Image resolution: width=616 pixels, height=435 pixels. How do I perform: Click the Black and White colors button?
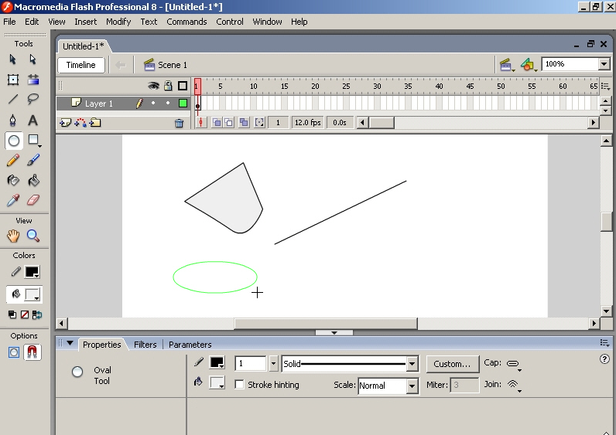12,314
